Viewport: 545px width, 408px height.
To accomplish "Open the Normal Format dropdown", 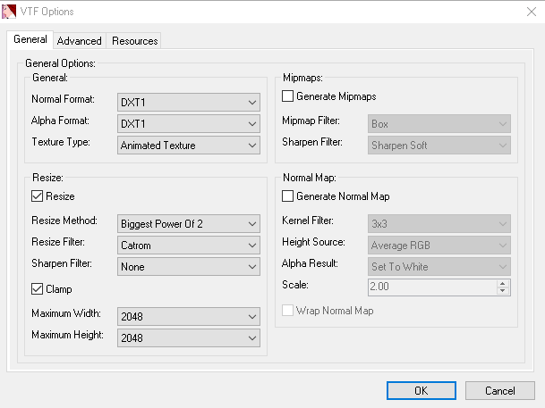I will pos(189,101).
